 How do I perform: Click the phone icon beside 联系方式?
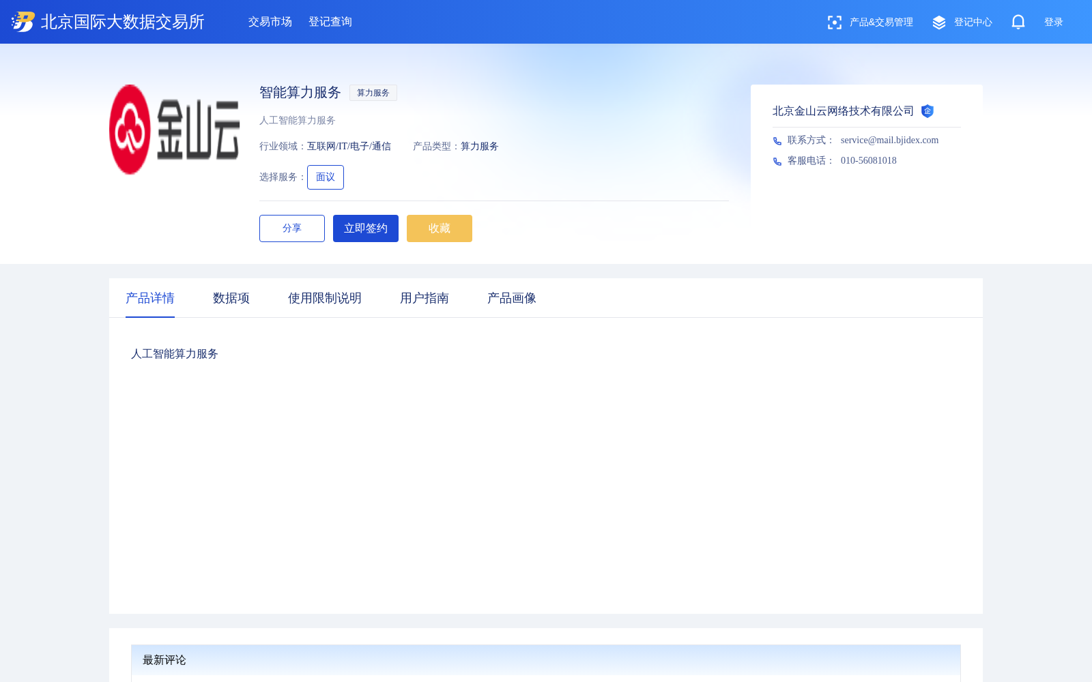[777, 140]
